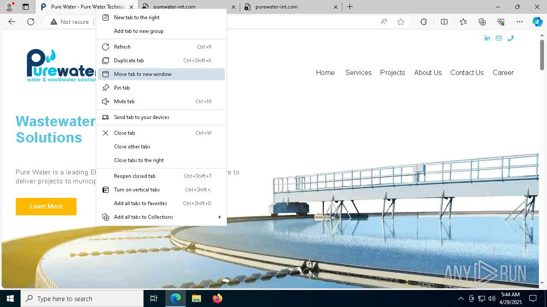The image size is (547, 307).
Task: Switch to the third purewater-int.com tab
Action: click(x=291, y=7)
